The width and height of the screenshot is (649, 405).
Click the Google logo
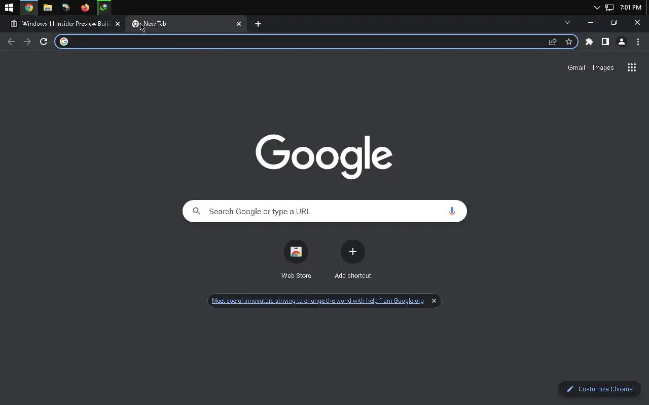click(x=324, y=156)
